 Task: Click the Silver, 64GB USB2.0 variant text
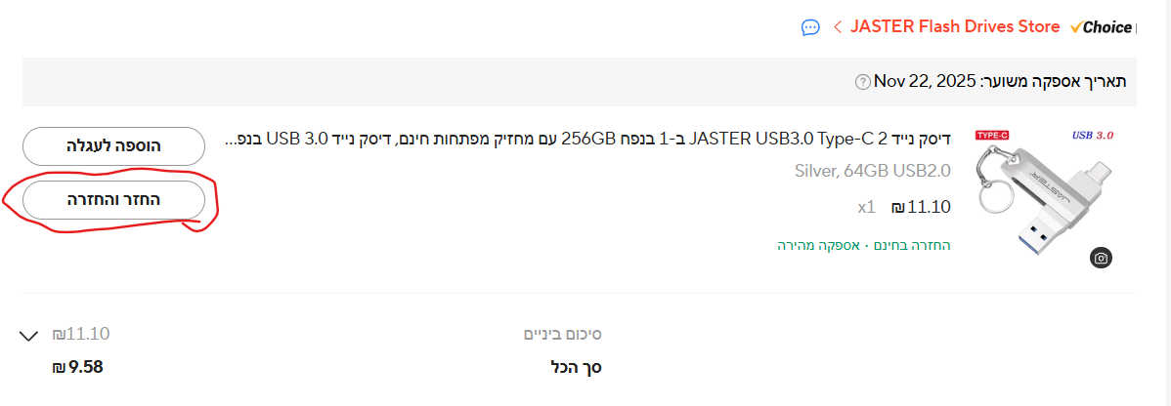coord(872,172)
